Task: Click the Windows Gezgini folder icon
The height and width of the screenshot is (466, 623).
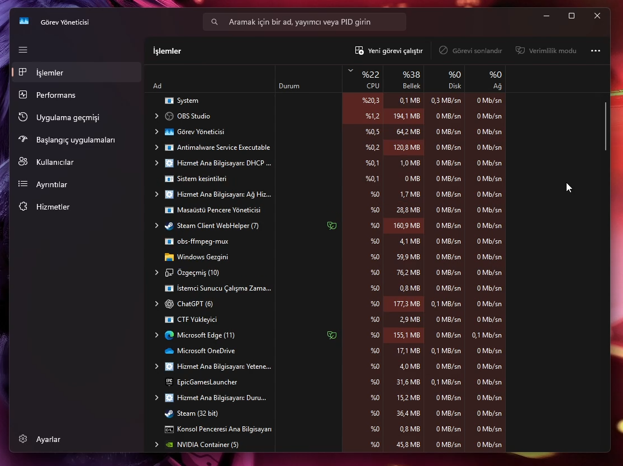Action: [169, 257]
